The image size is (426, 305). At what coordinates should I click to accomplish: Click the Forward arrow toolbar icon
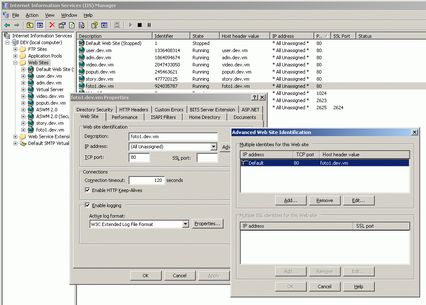pos(17,25)
